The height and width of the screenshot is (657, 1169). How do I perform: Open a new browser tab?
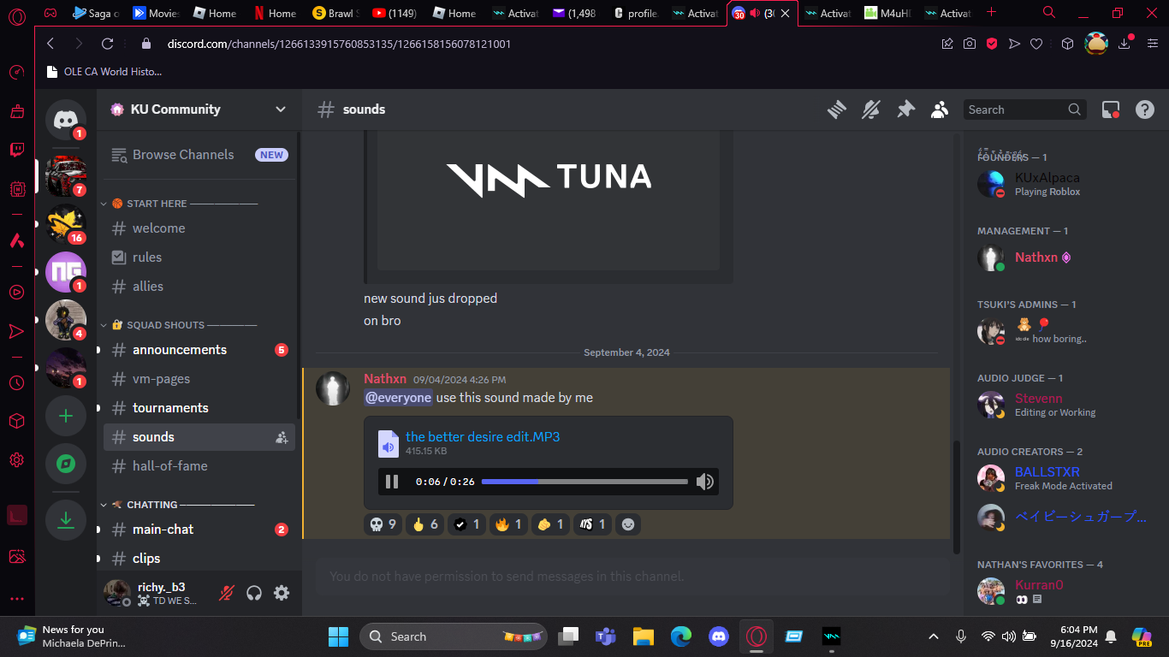pos(991,13)
